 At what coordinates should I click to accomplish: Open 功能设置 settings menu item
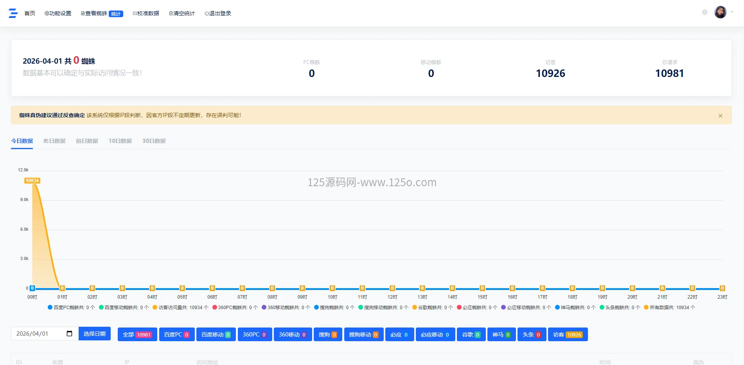[x=58, y=13]
